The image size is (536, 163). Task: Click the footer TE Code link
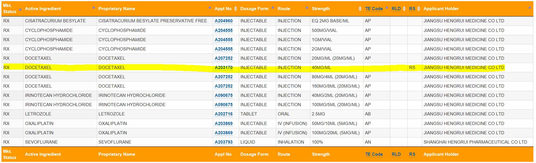(374, 154)
